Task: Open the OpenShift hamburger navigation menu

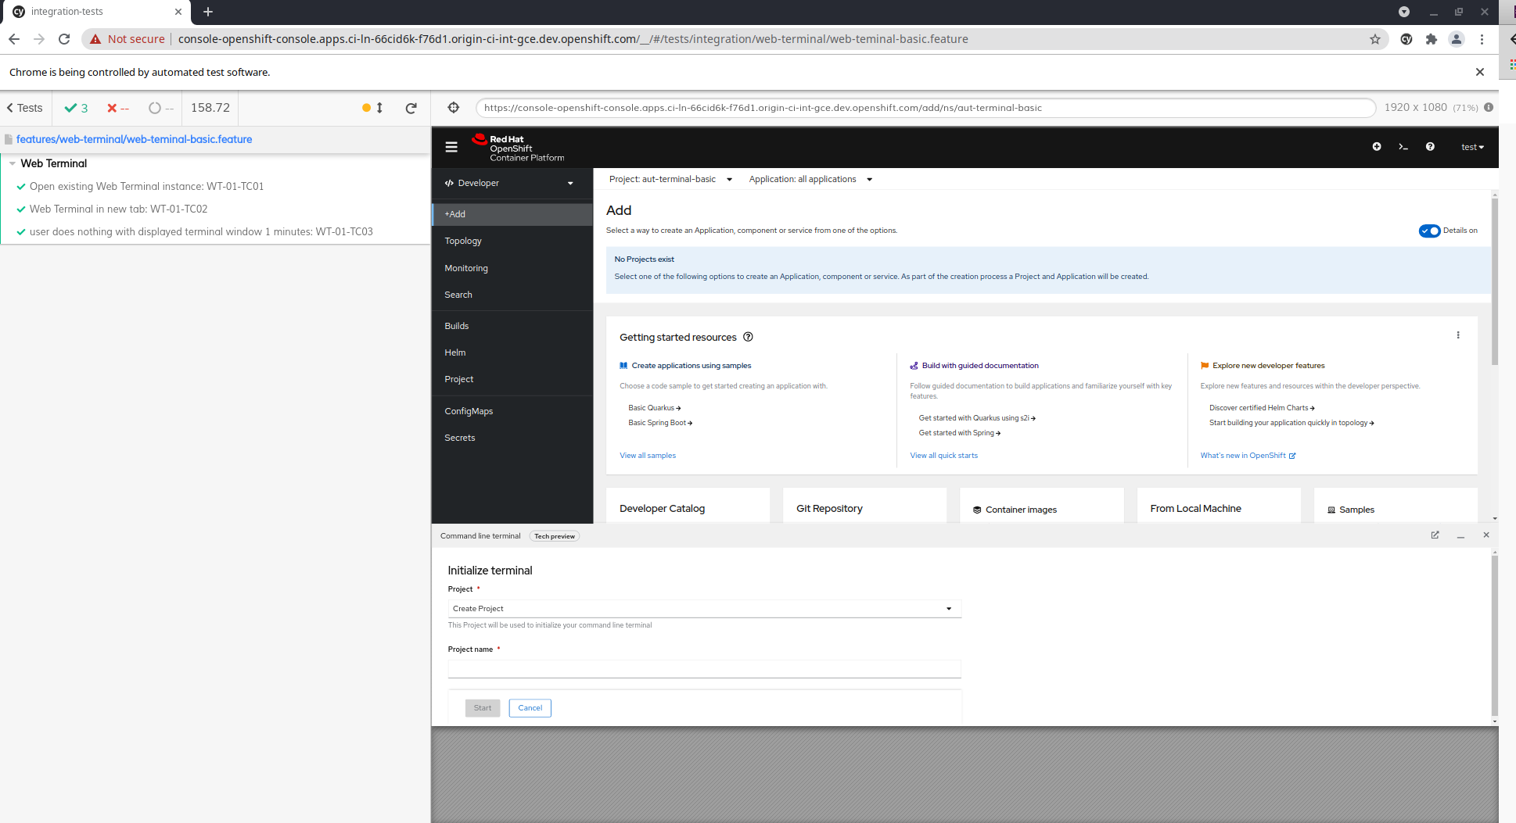Action: coord(451,147)
